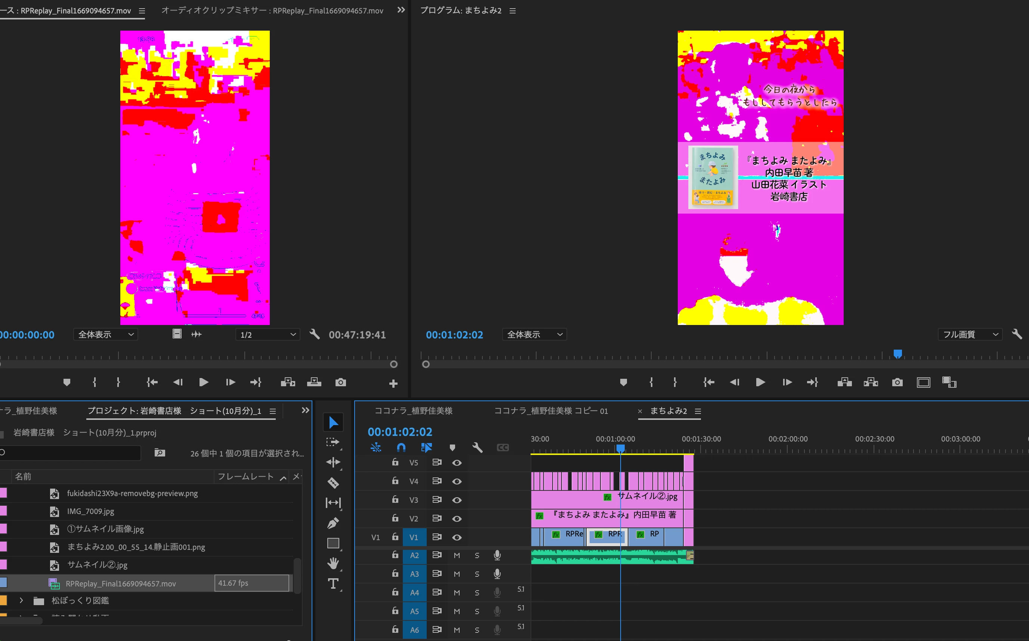This screenshot has width=1029, height=641.
Task: Toggle the eye icon on track V3
Action: 457,500
